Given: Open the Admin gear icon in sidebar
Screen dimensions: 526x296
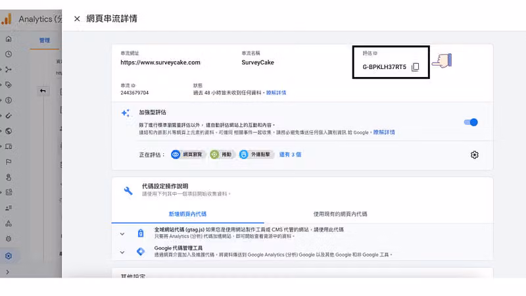Looking at the screenshot, I should point(9,256).
